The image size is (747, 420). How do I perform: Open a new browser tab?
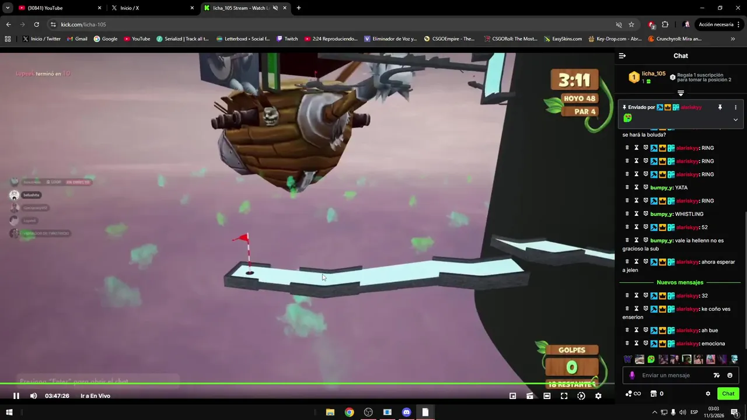coord(298,8)
